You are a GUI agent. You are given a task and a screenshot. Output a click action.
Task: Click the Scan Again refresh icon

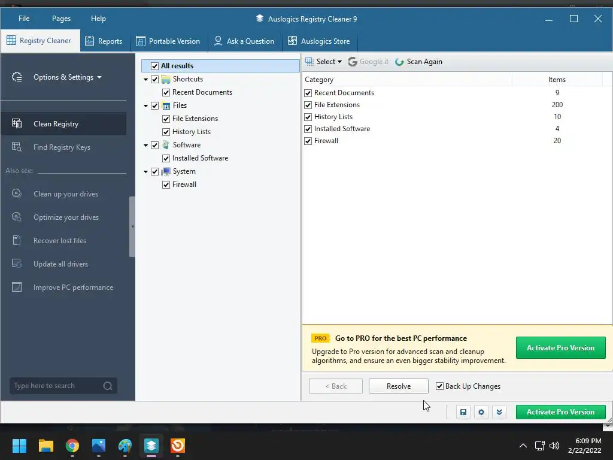pos(399,62)
